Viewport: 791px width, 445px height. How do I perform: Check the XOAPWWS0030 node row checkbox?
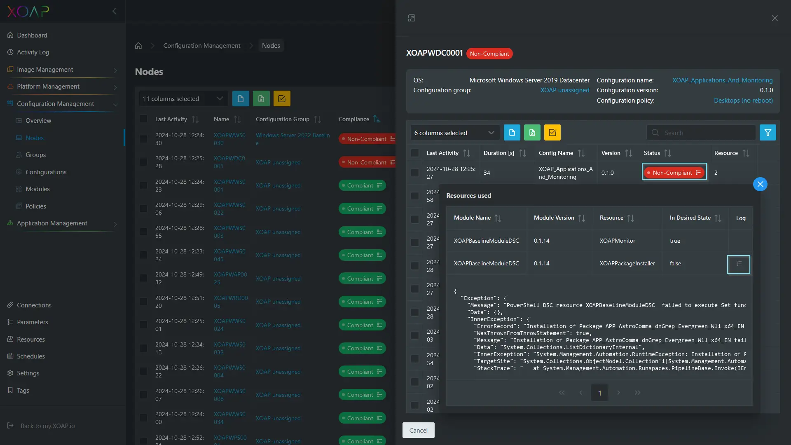[x=143, y=139]
